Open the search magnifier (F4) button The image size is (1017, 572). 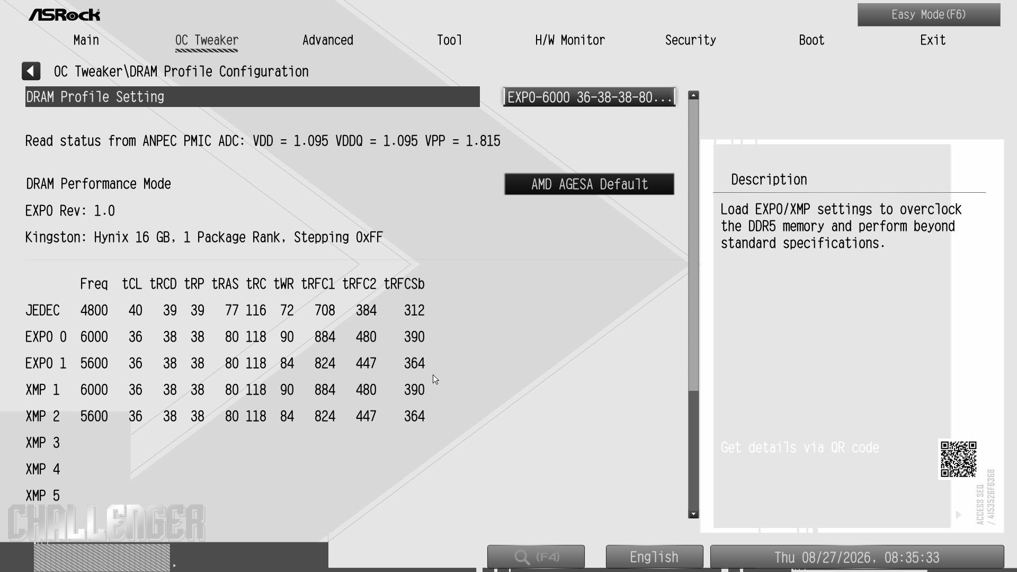(536, 557)
